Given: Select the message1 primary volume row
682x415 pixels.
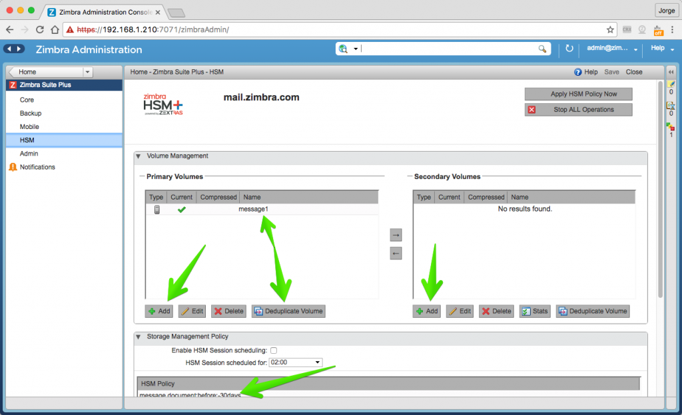Looking at the screenshot, I should coord(262,209).
